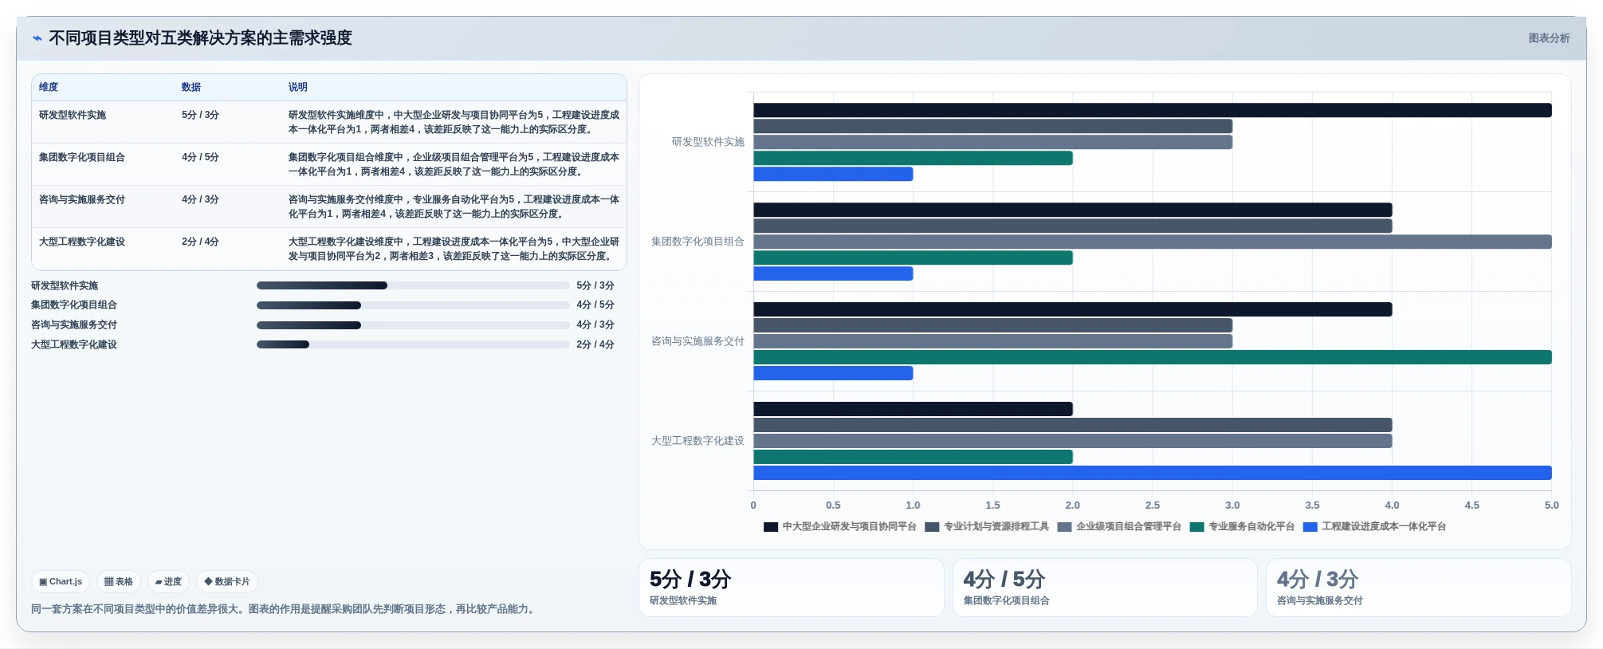
Task: Click the blue icon beside the card title
Action: [37, 38]
